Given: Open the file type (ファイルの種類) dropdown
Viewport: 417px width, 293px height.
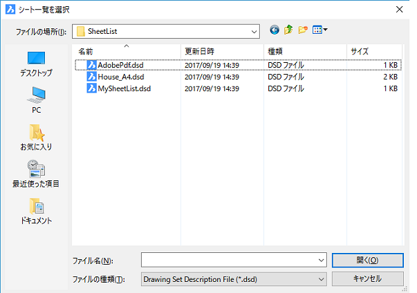Looking at the screenshot, I should click(x=234, y=279).
